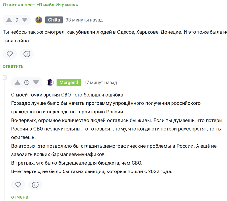Screen dimensions: 227x201
Task: Click the ответить reply link
Action: pyautogui.click(x=13, y=66)
